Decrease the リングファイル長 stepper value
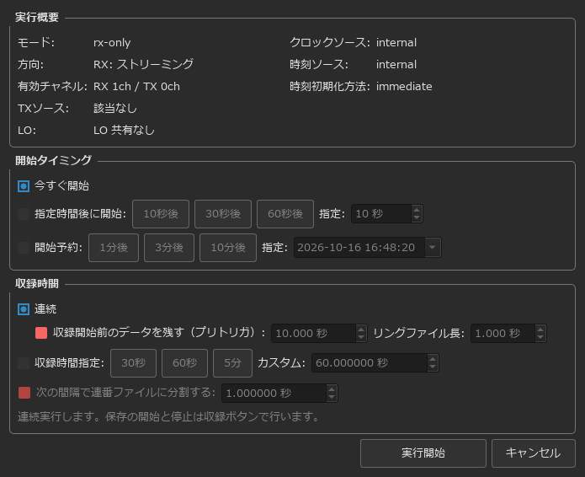Screen dimensions: 585x477 (x=540, y=338)
